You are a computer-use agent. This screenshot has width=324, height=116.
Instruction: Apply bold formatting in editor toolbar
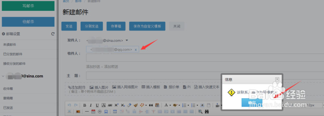pyautogui.click(x=85, y=105)
